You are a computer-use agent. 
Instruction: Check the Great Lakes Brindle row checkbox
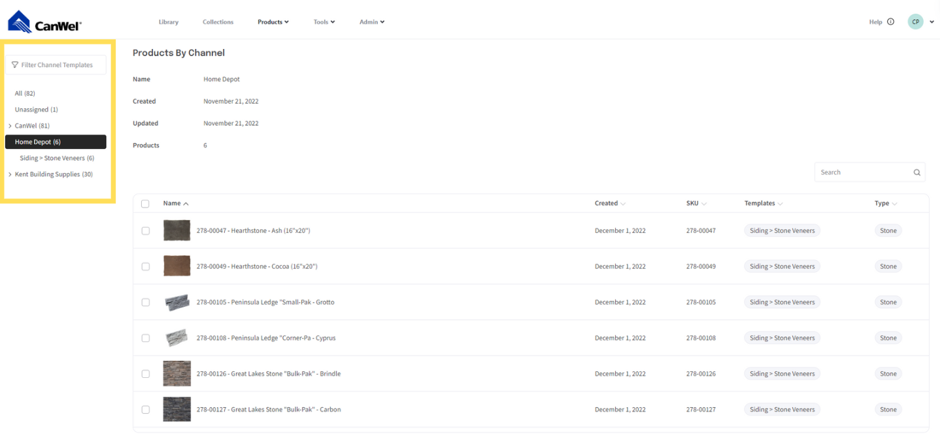(x=145, y=374)
